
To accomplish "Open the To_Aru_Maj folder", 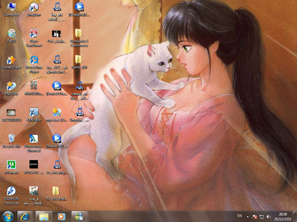I will [56, 193].
